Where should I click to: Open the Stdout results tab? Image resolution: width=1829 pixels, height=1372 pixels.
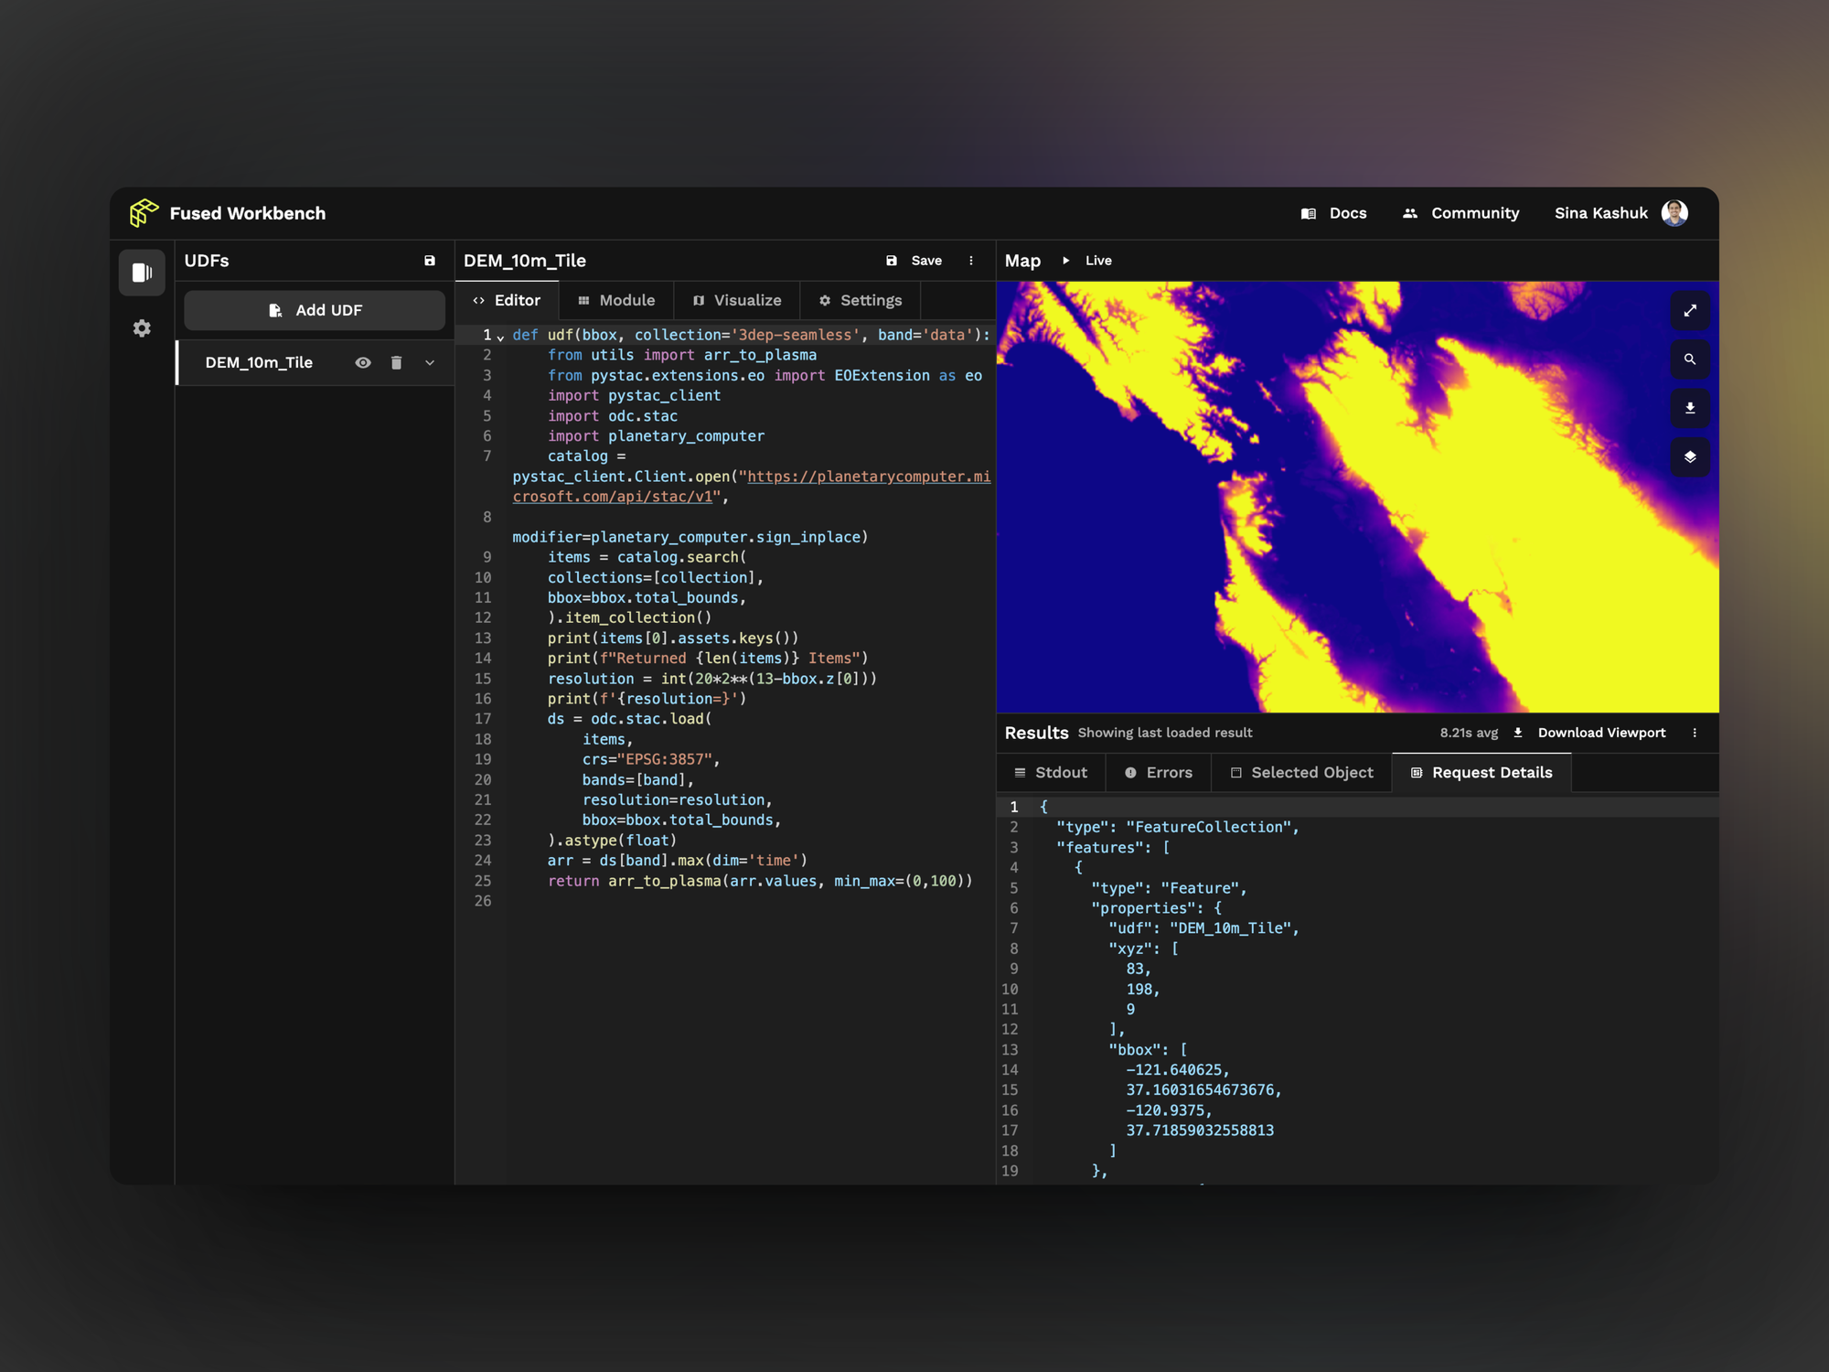point(1051,773)
